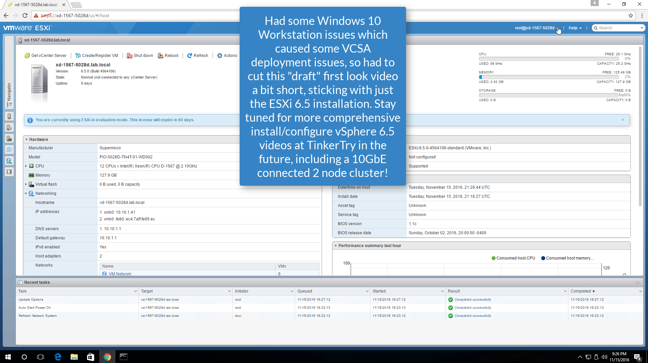
Task: Open the Networking globe icon in the sidebar
Action: pos(9,161)
